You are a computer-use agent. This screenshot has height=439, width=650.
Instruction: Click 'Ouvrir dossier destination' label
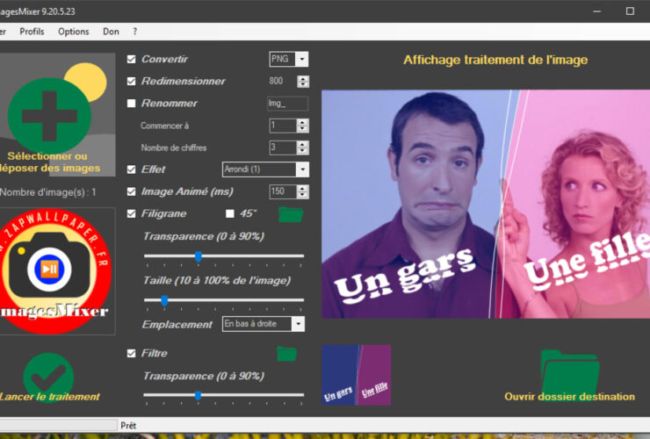[x=569, y=397]
